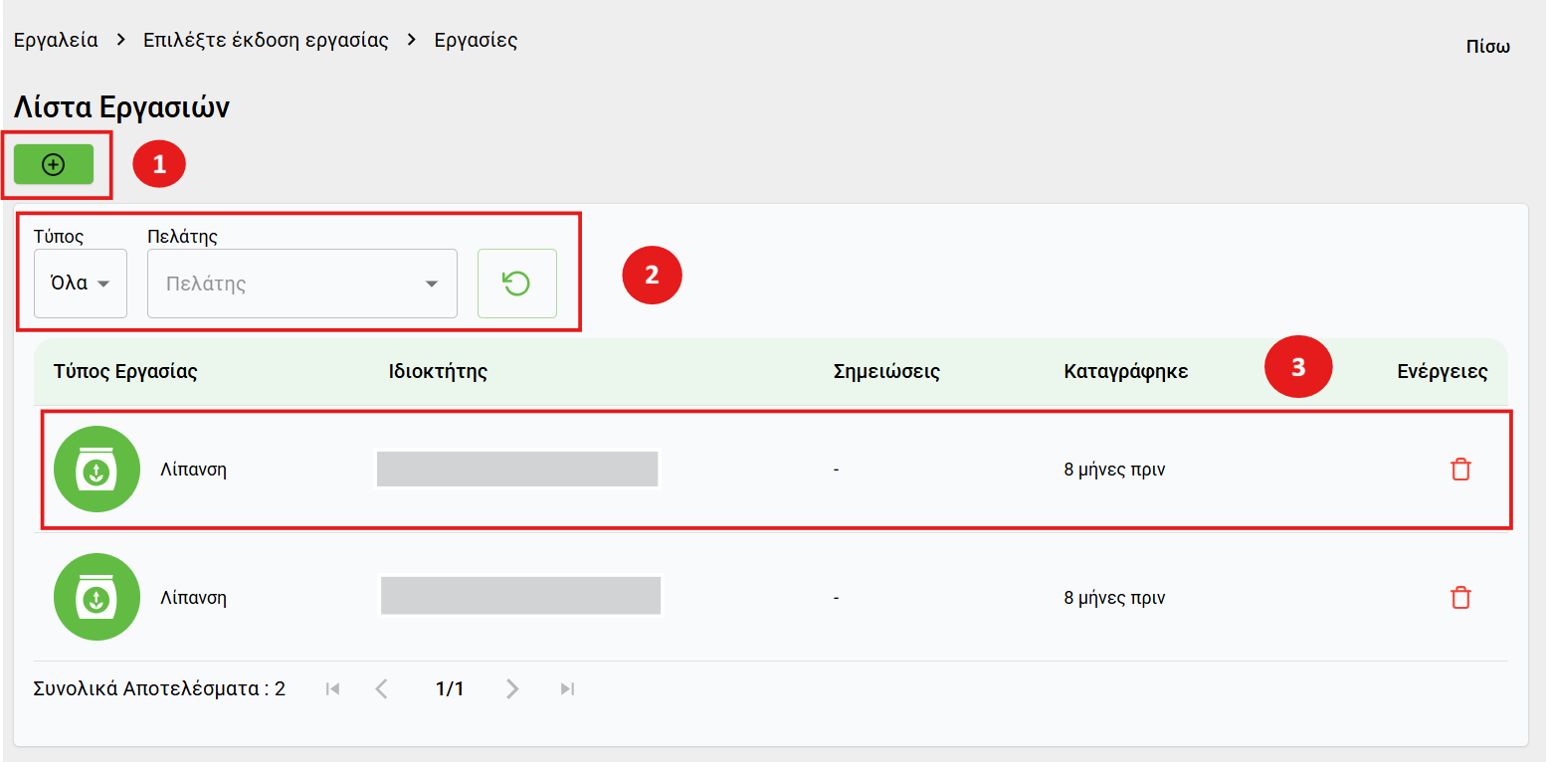Click the Πίσω back button
The width and height of the screenshot is (1546, 762).
(x=1487, y=47)
